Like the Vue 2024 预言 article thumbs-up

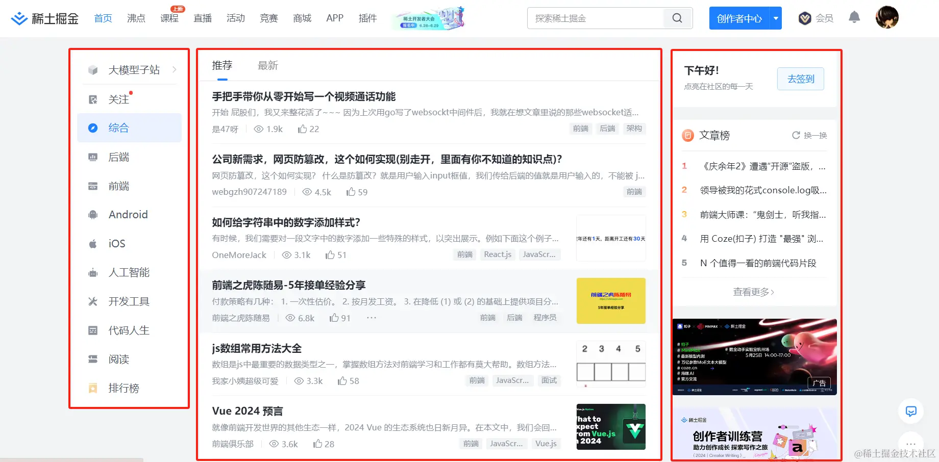pos(317,444)
